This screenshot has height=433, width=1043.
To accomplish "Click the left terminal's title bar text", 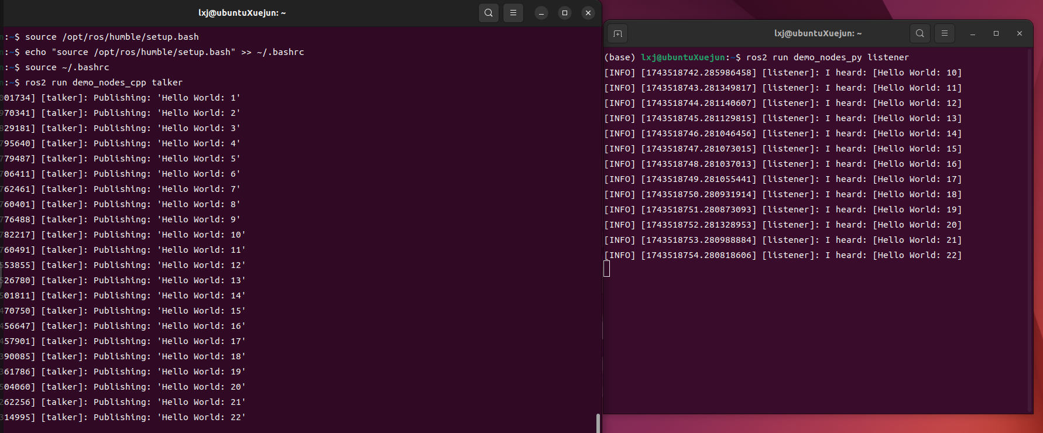I will 242,13.
